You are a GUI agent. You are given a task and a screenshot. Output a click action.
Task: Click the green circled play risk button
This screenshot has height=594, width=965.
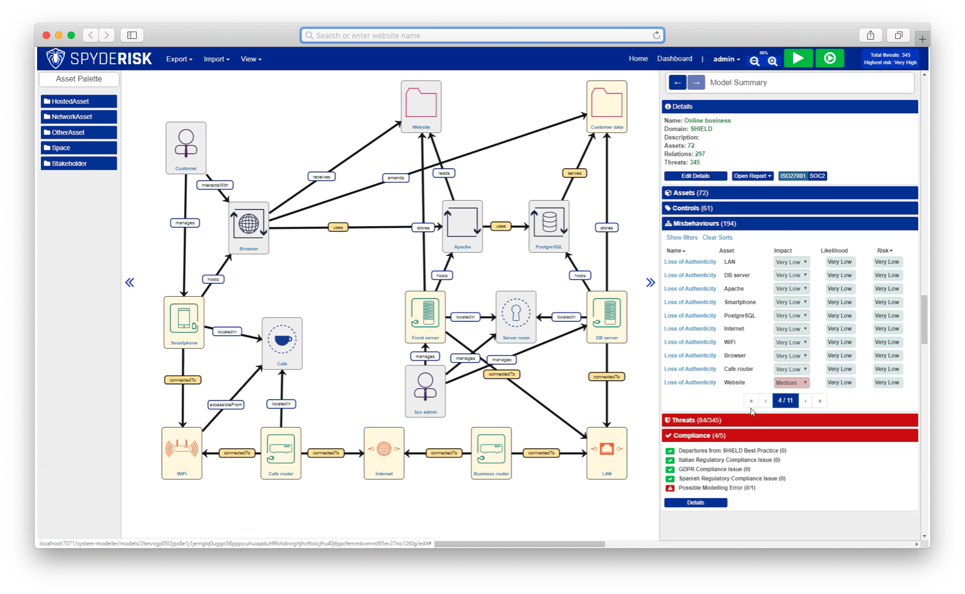click(x=830, y=58)
